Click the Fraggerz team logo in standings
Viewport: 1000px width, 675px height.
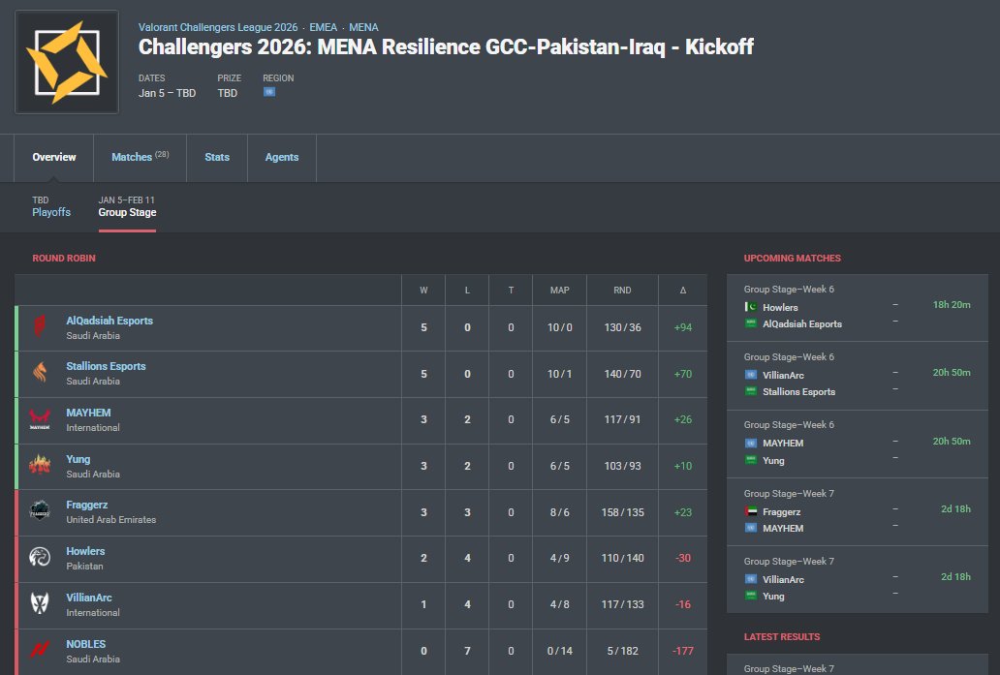pyautogui.click(x=40, y=511)
